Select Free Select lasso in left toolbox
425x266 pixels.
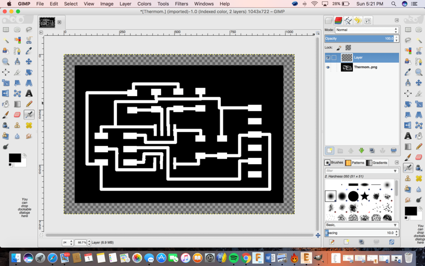tap(29, 30)
